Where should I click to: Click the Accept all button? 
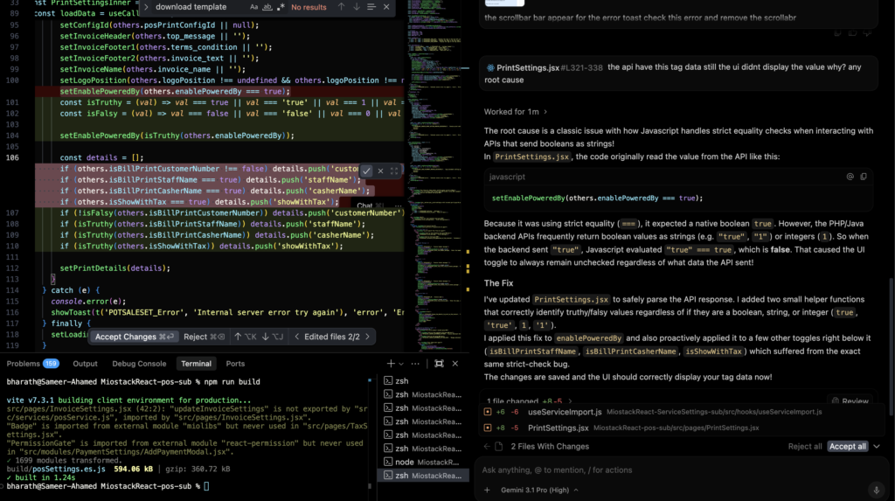click(x=847, y=446)
